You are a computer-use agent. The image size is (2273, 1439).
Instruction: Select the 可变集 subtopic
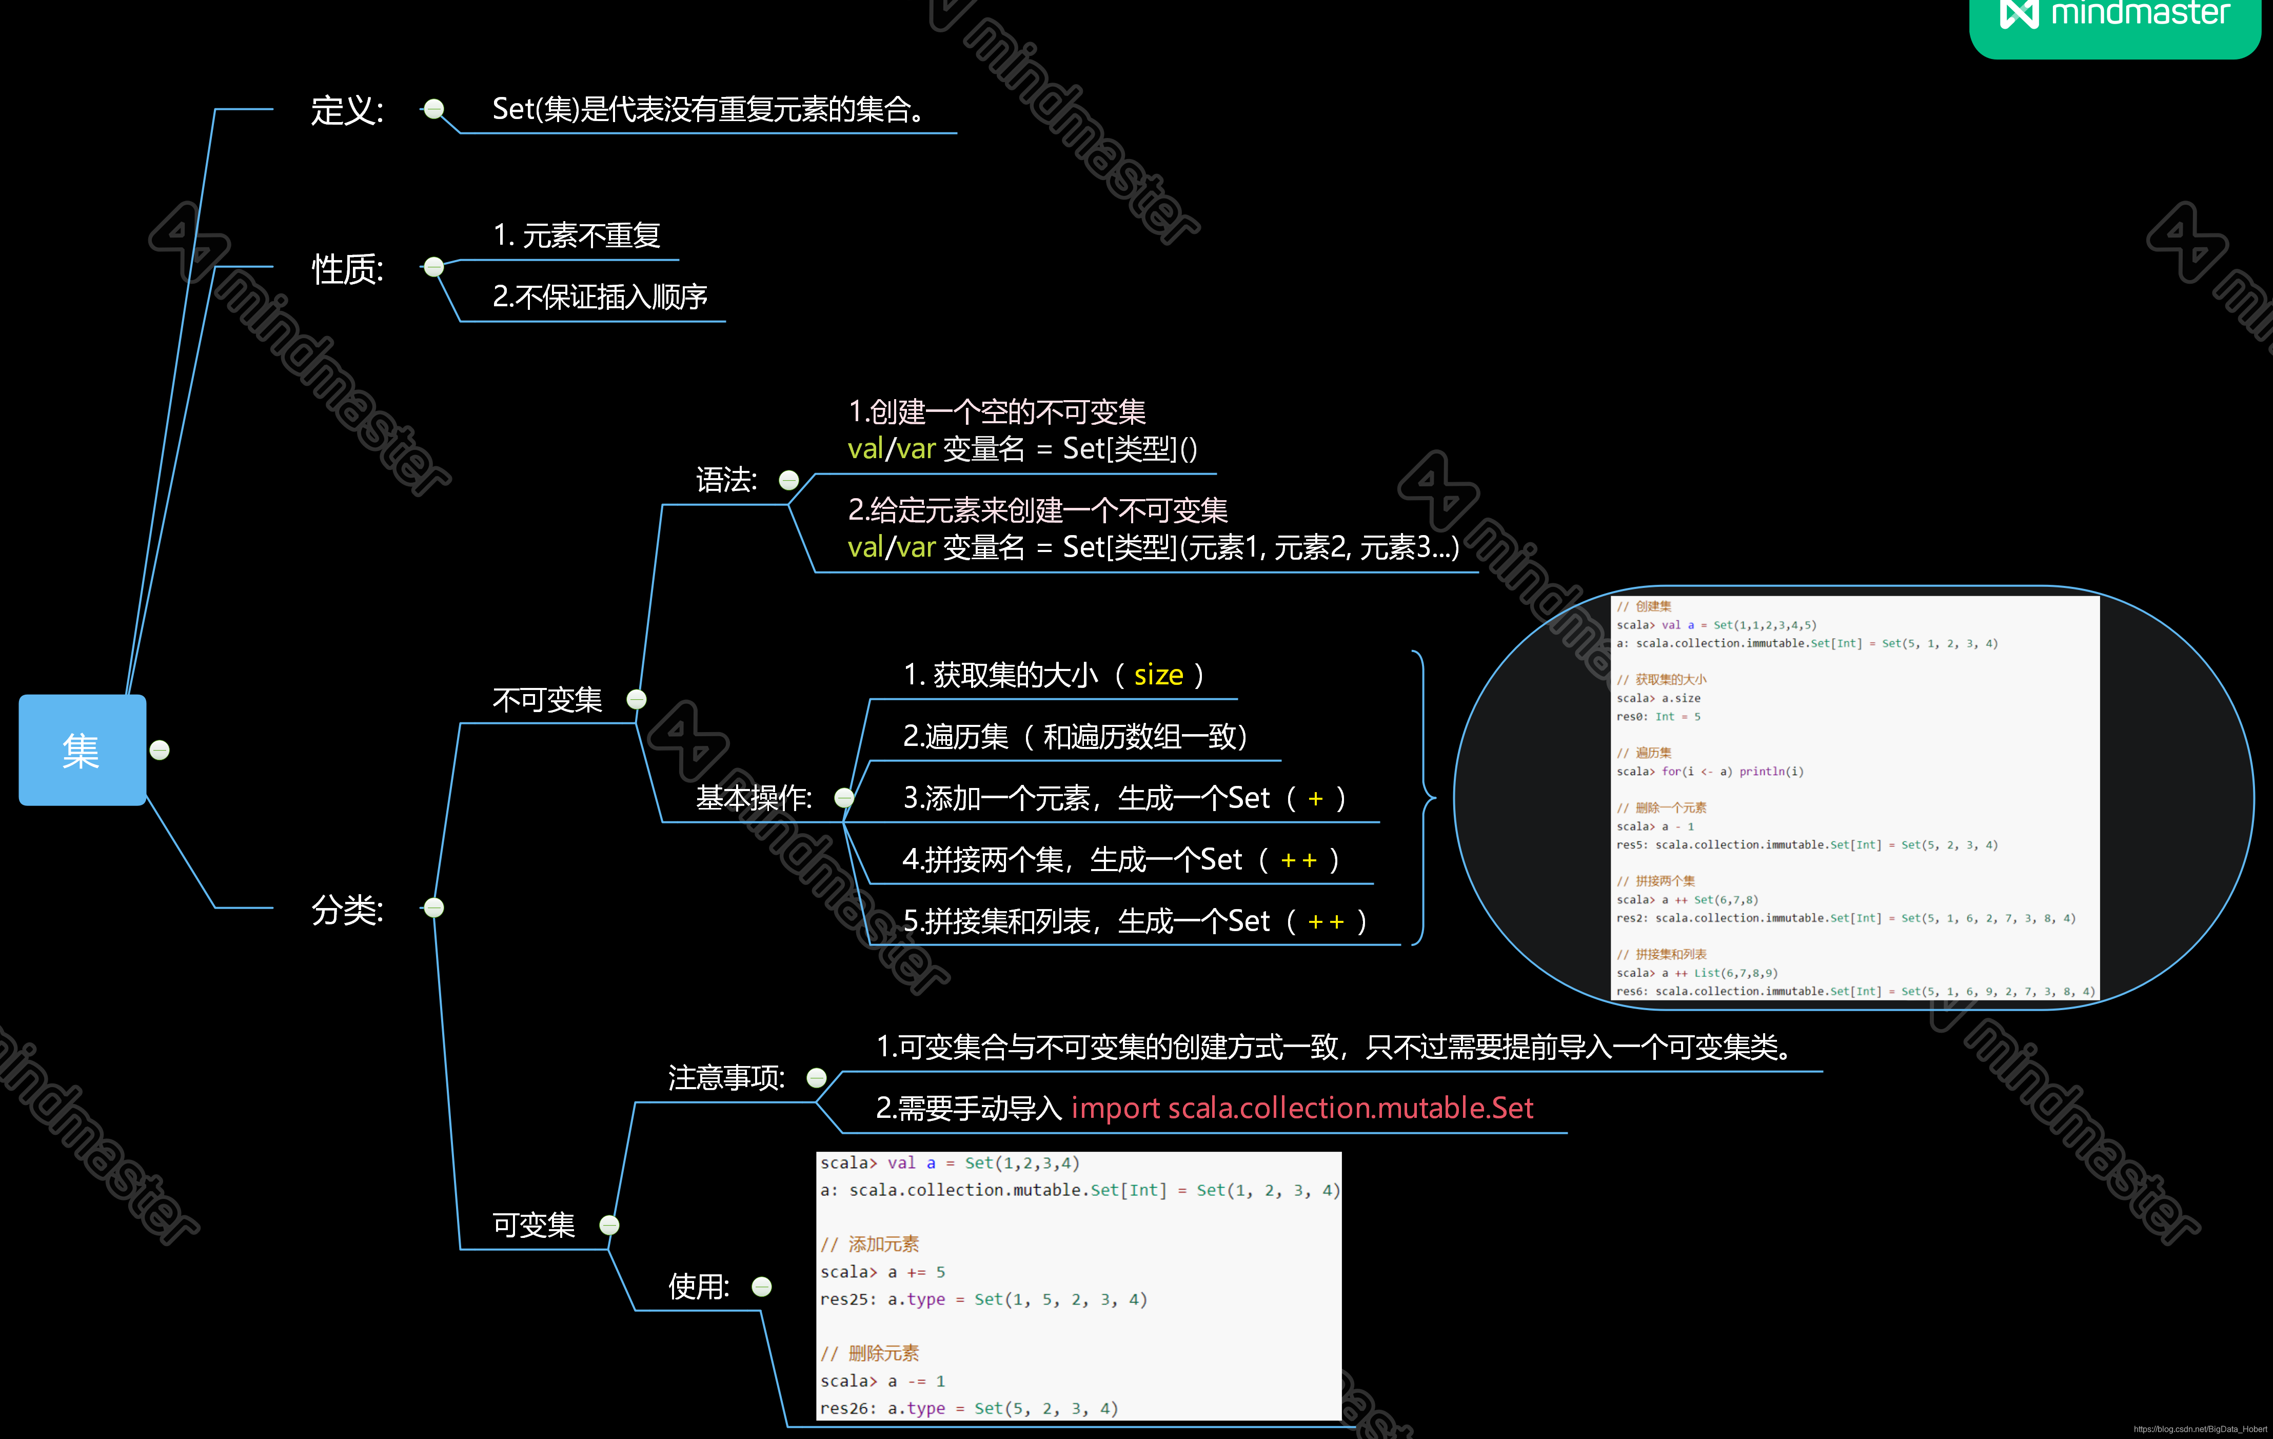coord(535,1226)
